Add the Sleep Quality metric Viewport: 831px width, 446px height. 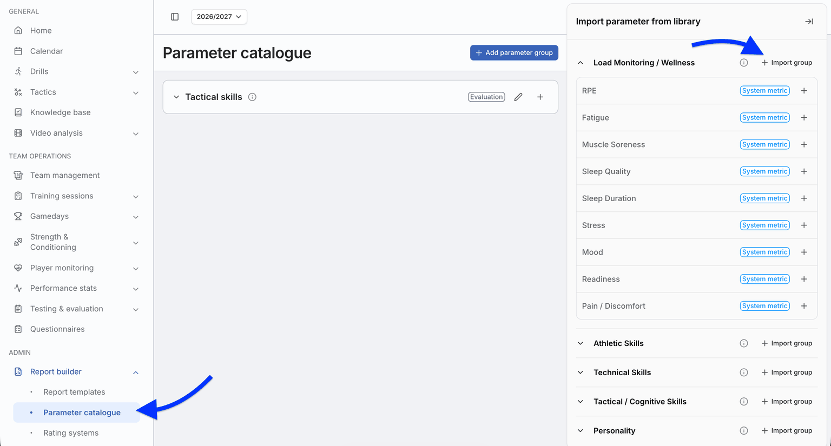point(804,171)
